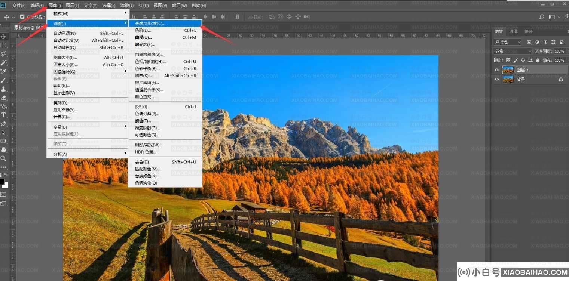Screen dimensions: 569x281
Task: Open the blend mode 正常 dropdown
Action: click(512, 51)
